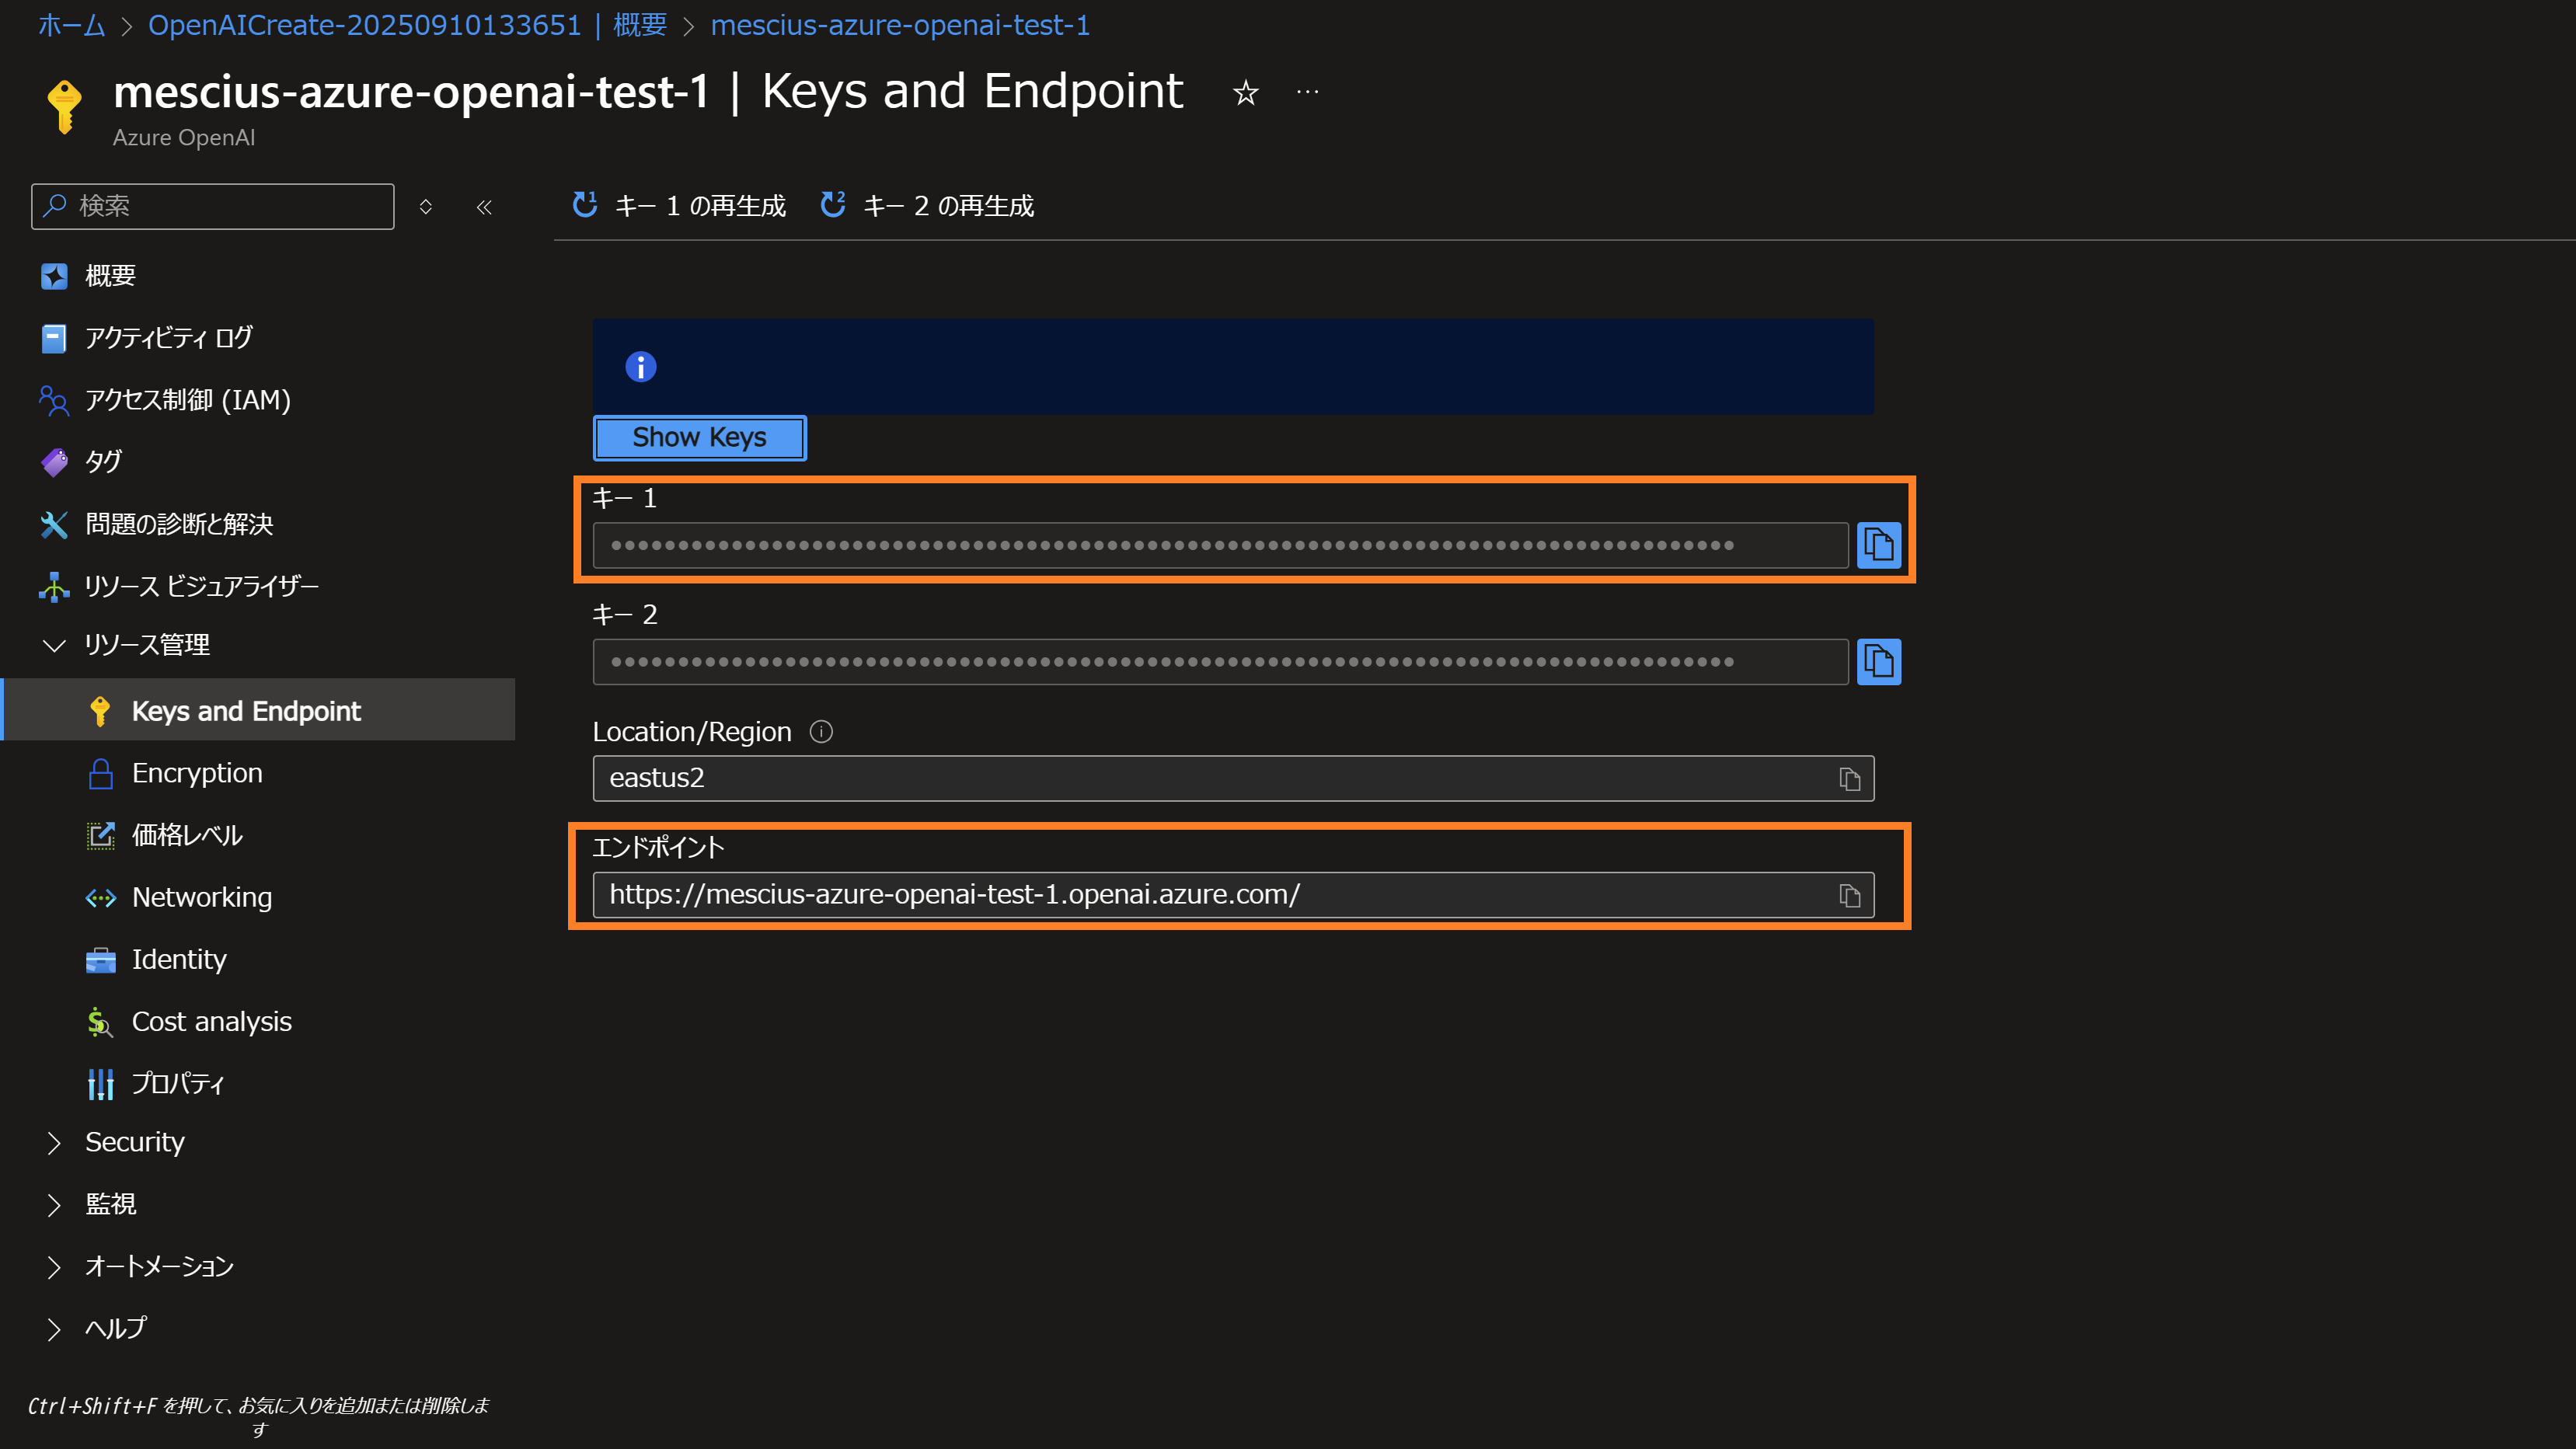
Task: Copy Key 2 using its copy icon
Action: point(1878,662)
